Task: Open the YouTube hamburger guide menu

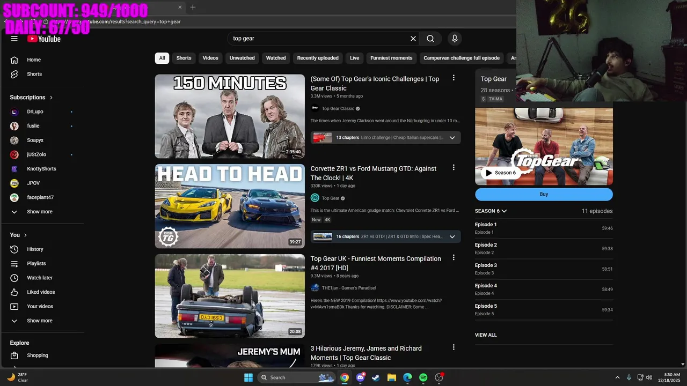Action: point(14,39)
